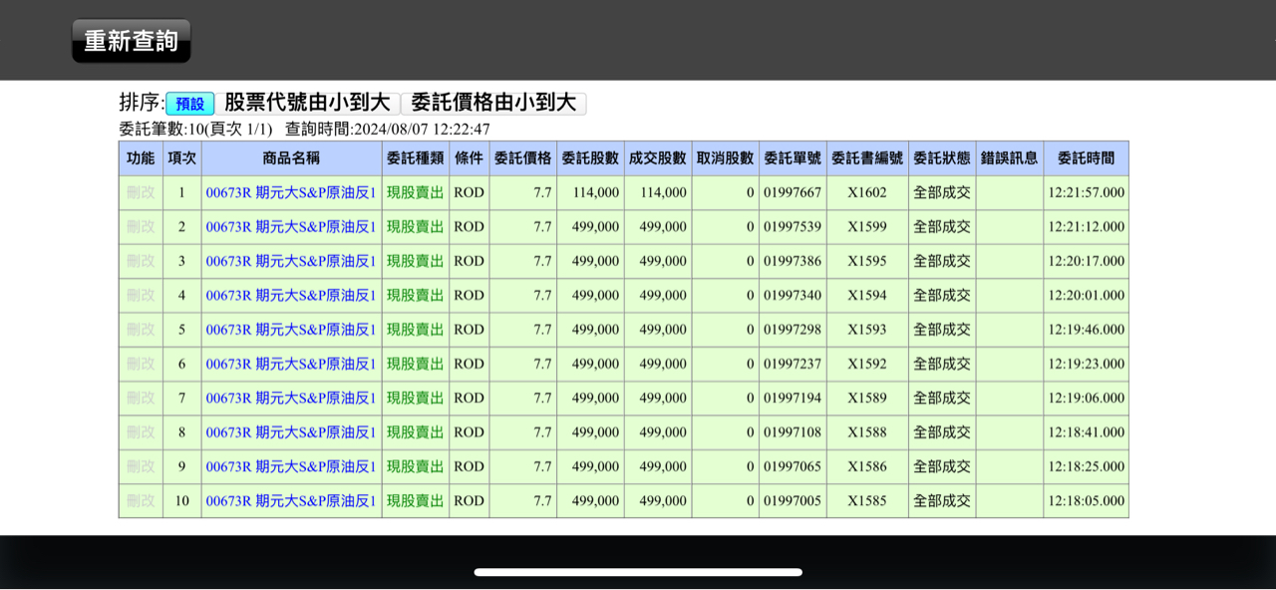The image size is (1276, 590).
Task: Click the 委託價格 column header
Action: 522,158
